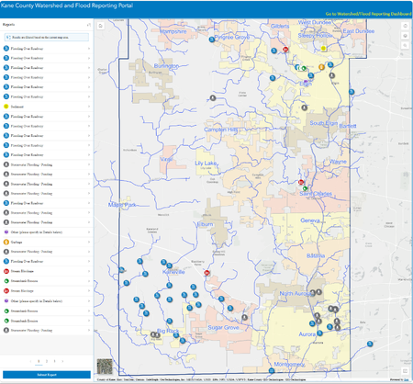The height and width of the screenshot is (384, 413).
Task: Click the red Stream Blockage marker near Kaneville
Action: (x=207, y=273)
